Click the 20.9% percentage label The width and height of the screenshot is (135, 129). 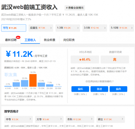[x=25, y=78]
